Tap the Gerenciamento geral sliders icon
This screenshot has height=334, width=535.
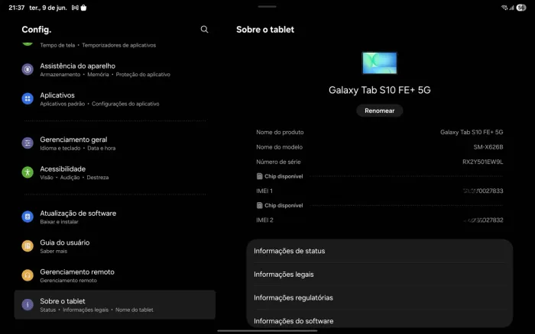click(x=28, y=143)
